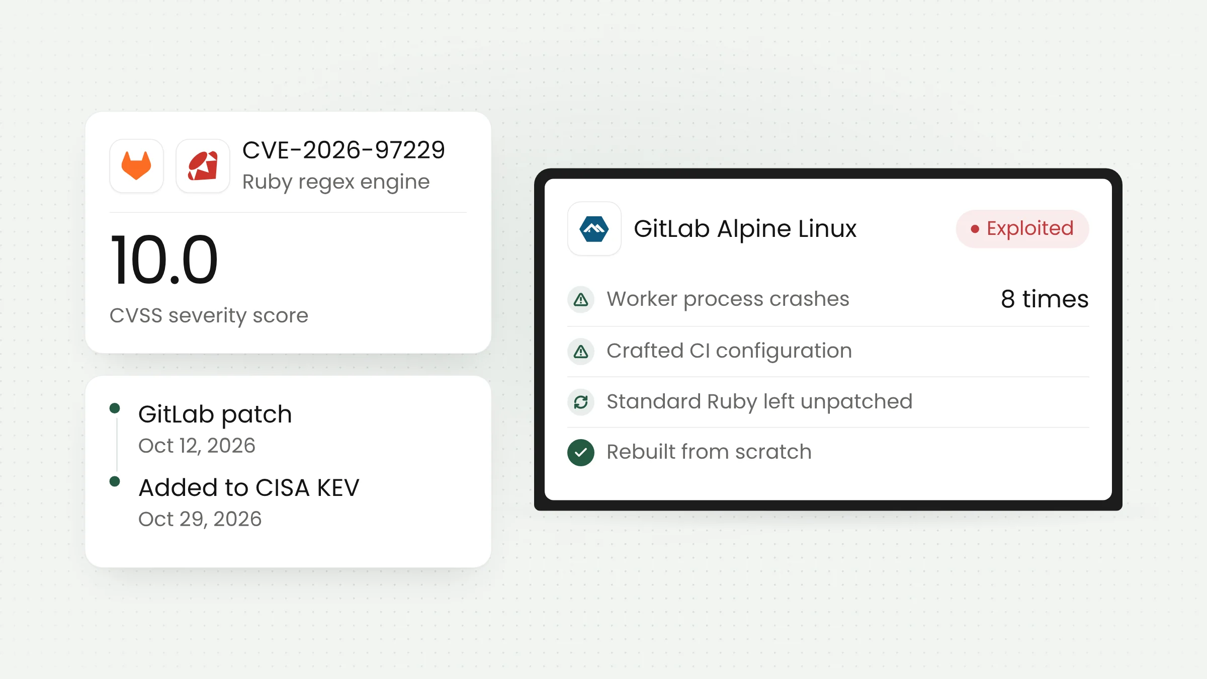Select the Added to CISA KEV timeline dot
Image resolution: width=1207 pixels, height=679 pixels.
point(115,481)
